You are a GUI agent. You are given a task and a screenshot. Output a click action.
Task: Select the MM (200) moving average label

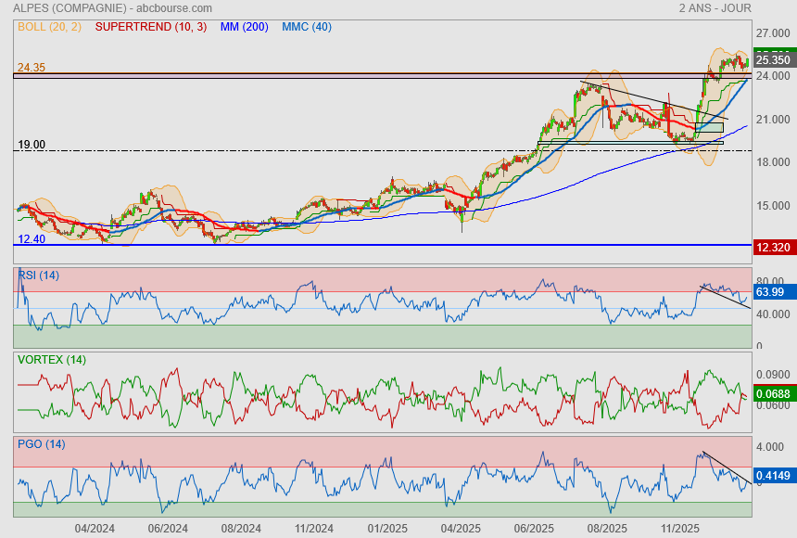click(244, 26)
